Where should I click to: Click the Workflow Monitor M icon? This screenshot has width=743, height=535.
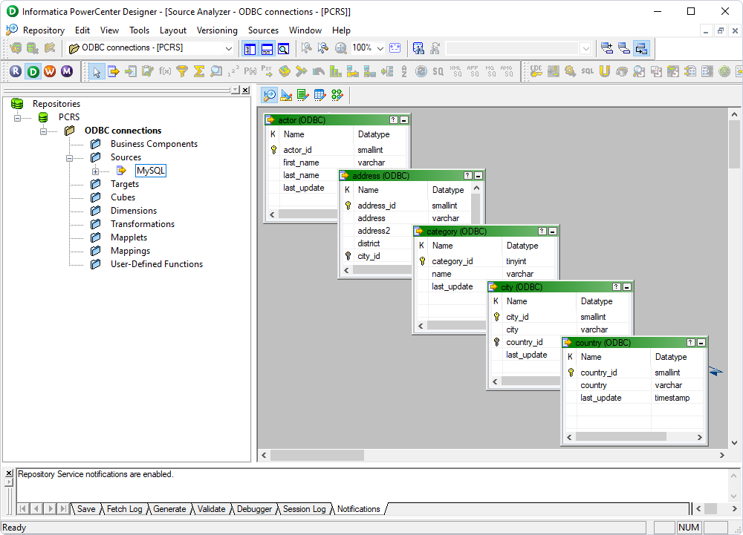click(68, 71)
